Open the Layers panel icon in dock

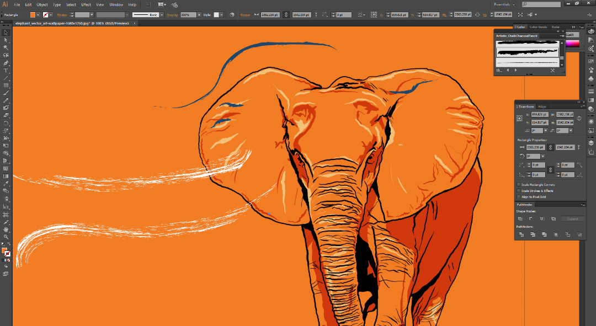[591, 143]
